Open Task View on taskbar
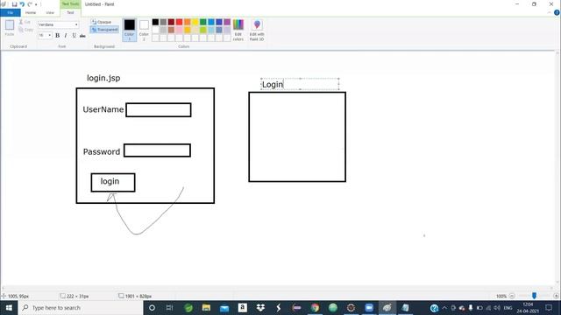The height and width of the screenshot is (315, 561). [169, 307]
